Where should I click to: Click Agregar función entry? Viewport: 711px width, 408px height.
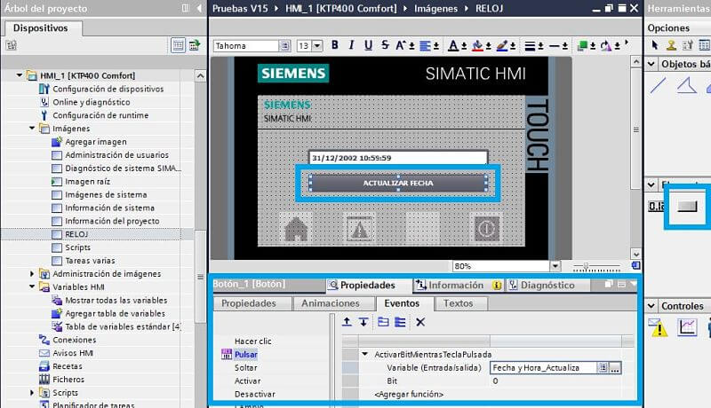(x=409, y=394)
